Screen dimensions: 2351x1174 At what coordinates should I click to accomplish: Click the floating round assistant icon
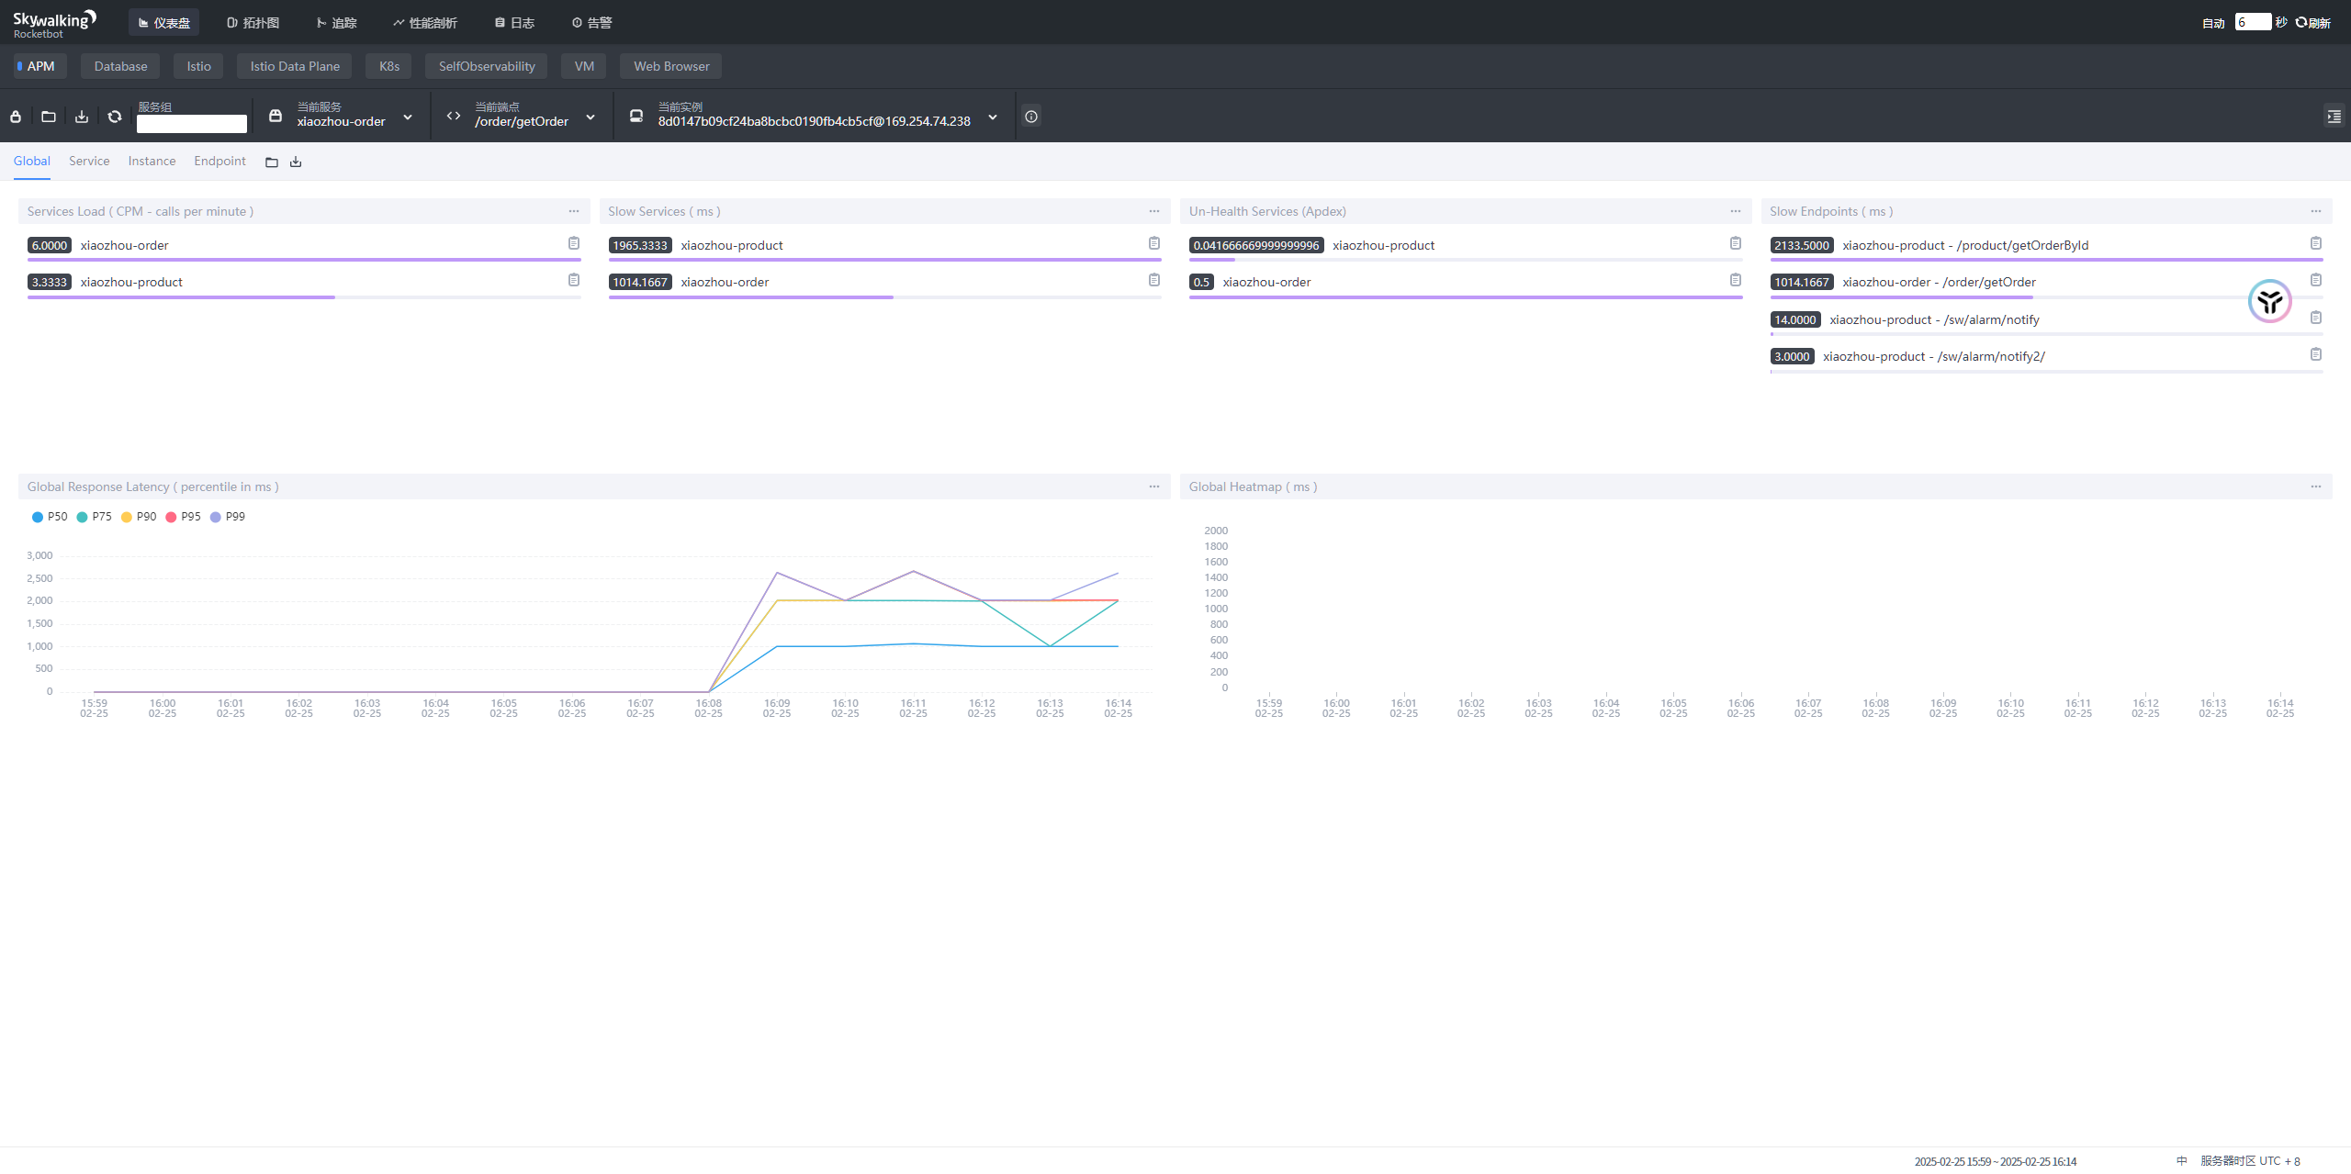2270,301
